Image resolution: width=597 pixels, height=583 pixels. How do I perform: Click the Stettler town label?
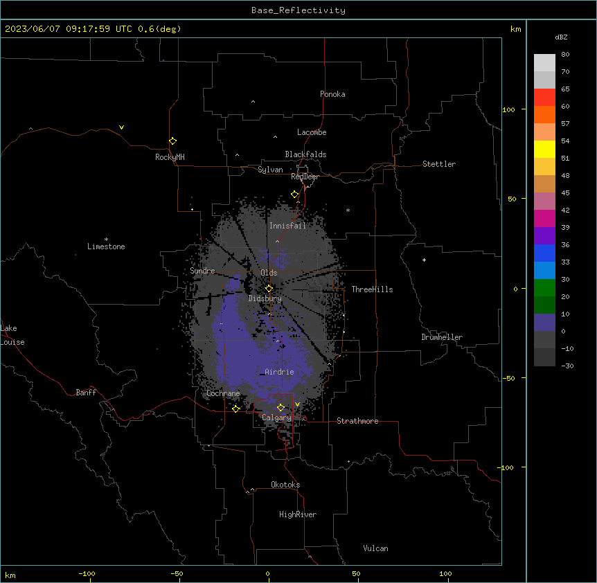pyautogui.click(x=439, y=164)
